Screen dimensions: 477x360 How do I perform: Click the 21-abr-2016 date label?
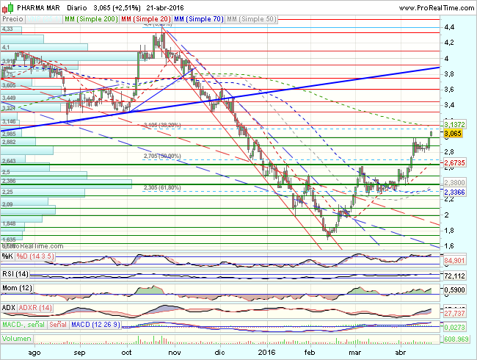coord(165,7)
